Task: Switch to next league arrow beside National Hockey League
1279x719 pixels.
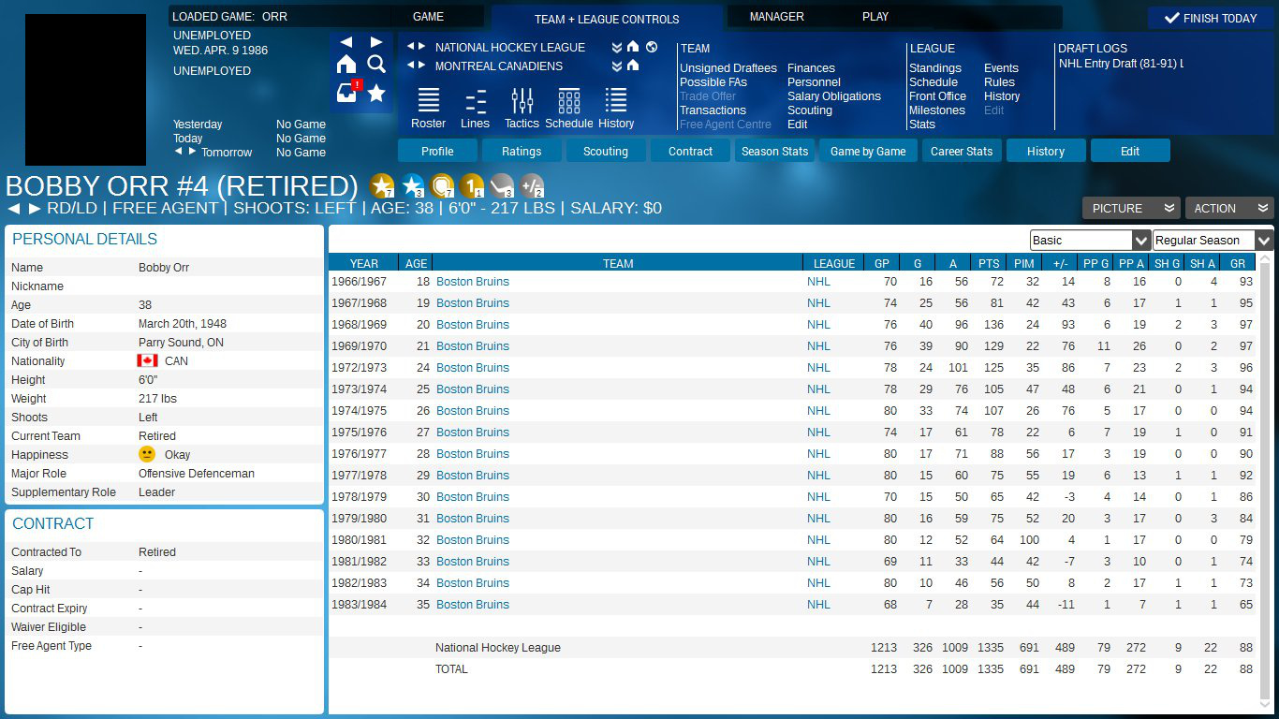Action: coord(422,47)
